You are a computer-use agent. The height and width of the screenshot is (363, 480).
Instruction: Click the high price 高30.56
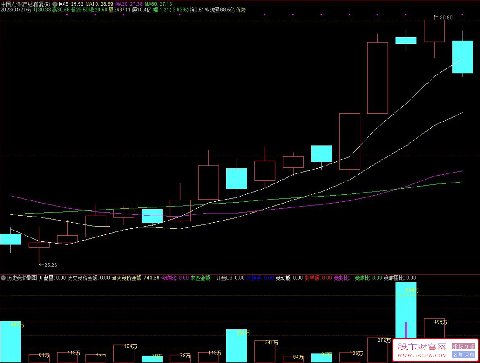click(61, 10)
